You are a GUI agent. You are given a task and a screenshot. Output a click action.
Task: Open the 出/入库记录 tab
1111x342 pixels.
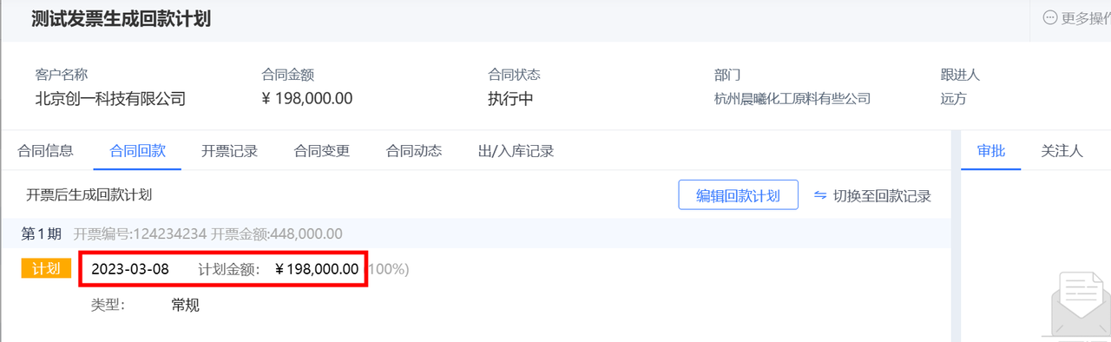click(x=516, y=150)
